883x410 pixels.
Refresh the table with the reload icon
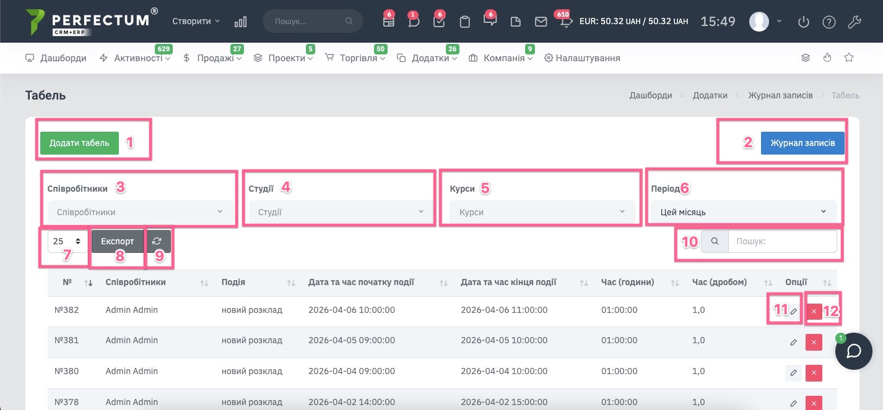[157, 241]
